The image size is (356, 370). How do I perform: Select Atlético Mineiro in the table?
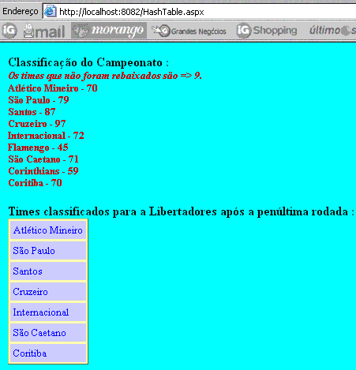tap(48, 230)
